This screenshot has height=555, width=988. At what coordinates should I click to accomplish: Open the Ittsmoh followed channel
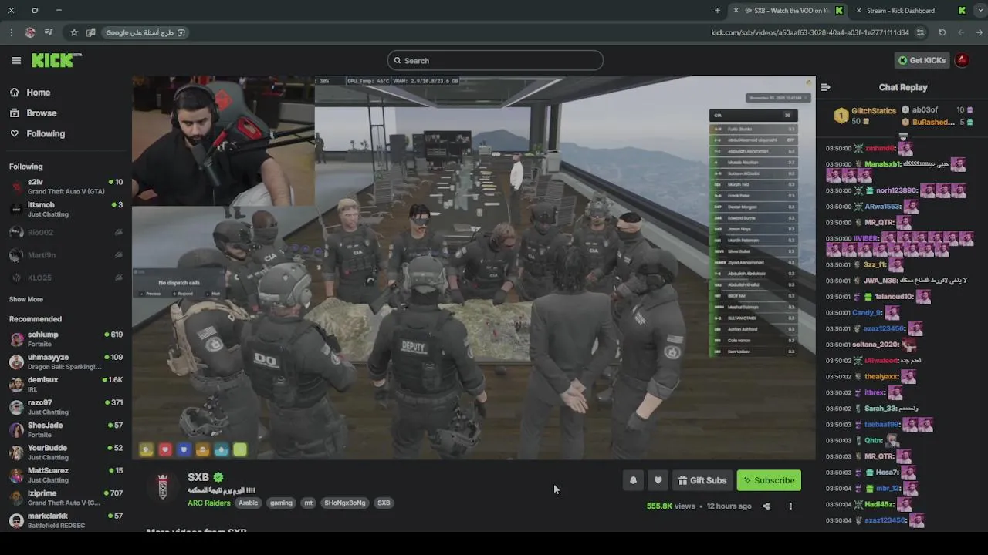click(x=66, y=209)
